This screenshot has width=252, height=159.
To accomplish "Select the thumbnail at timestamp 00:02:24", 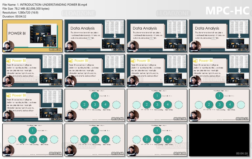I will [33, 105].
